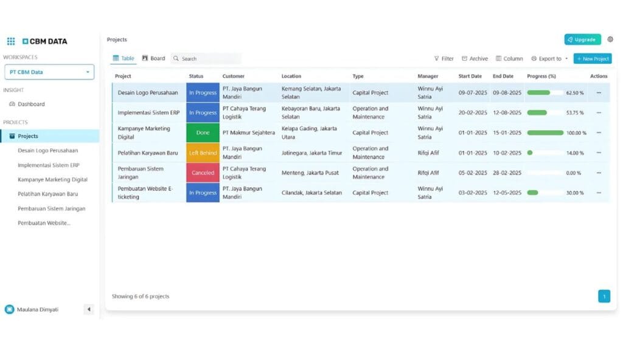Switch to the Board view tab
This screenshot has width=623, height=350.
(153, 58)
